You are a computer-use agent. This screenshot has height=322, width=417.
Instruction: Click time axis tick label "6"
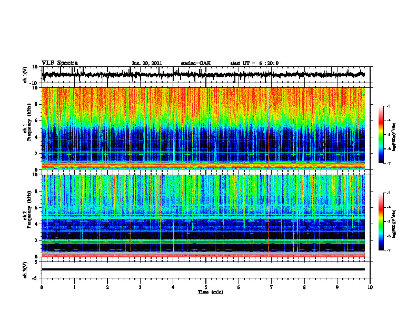point(239,287)
